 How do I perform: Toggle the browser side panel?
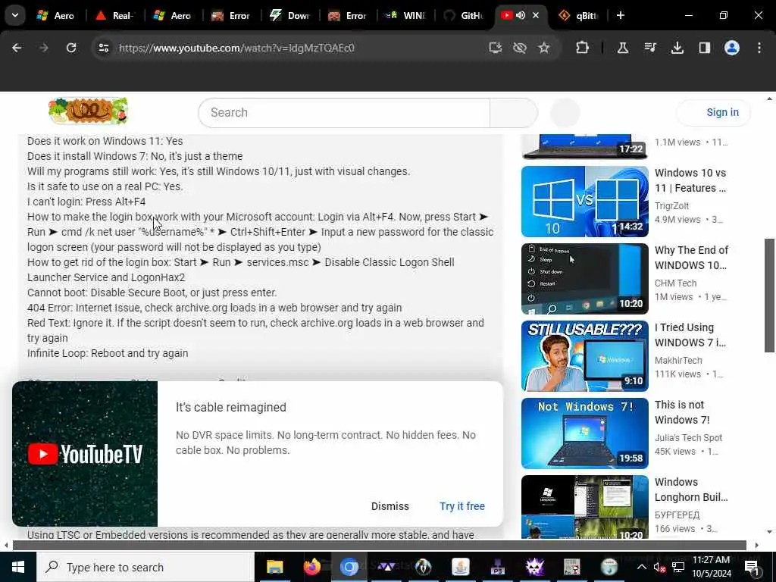pyautogui.click(x=705, y=48)
